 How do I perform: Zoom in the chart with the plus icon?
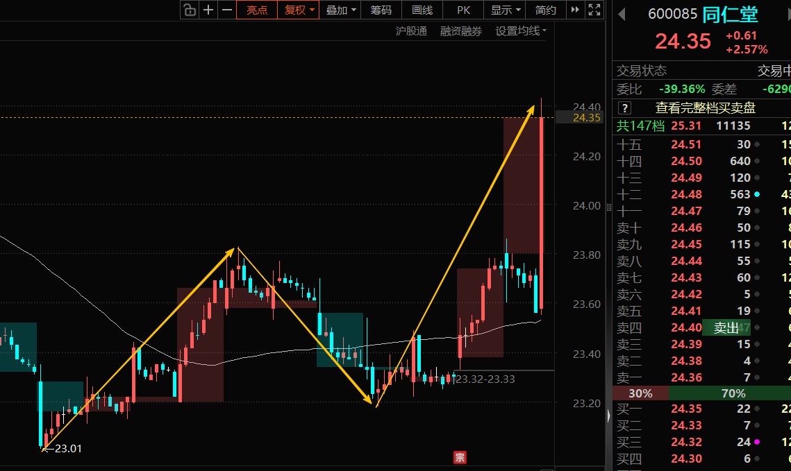click(x=208, y=10)
